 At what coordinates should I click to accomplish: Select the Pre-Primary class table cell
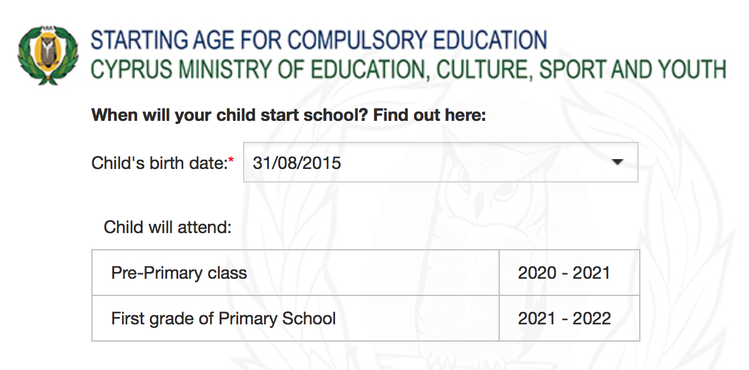pos(296,273)
